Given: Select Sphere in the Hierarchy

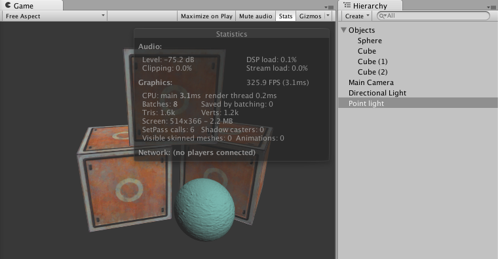Looking at the screenshot, I should coord(370,41).
